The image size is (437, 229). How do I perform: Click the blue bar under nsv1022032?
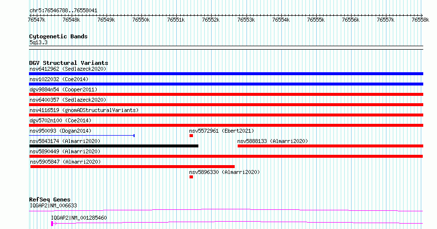coord(226,84)
